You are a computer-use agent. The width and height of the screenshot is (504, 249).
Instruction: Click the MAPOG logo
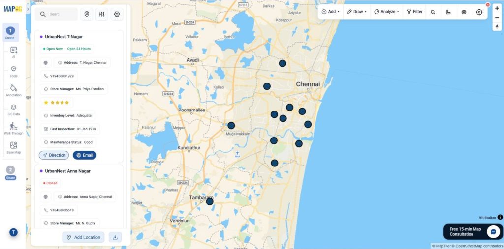click(x=13, y=9)
